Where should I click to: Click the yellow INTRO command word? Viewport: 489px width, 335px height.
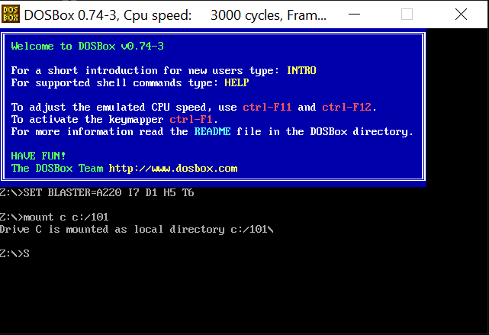point(301,70)
